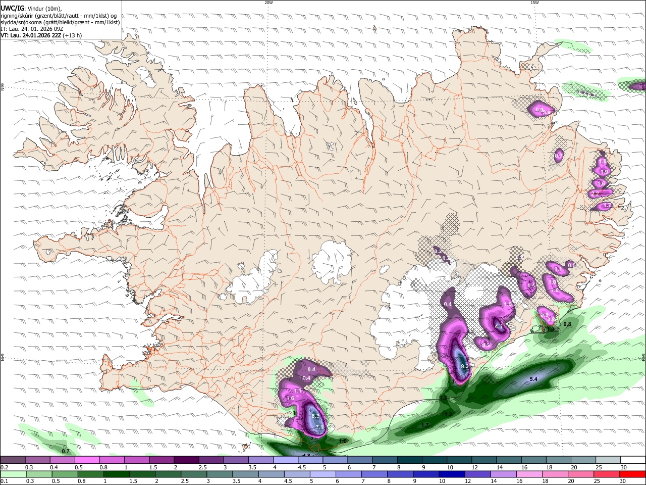This screenshot has height=485, width=646.
Task: Select lower legend swatch between 5 and 6
Action: click(x=323, y=474)
